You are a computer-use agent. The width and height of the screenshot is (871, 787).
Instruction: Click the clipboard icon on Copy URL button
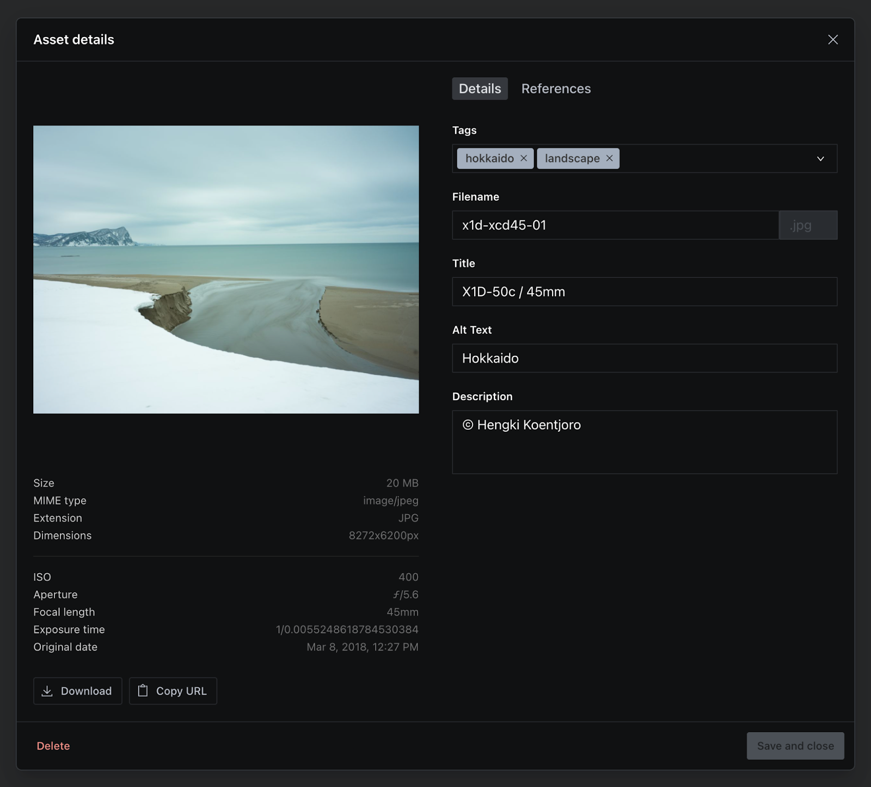(x=143, y=691)
